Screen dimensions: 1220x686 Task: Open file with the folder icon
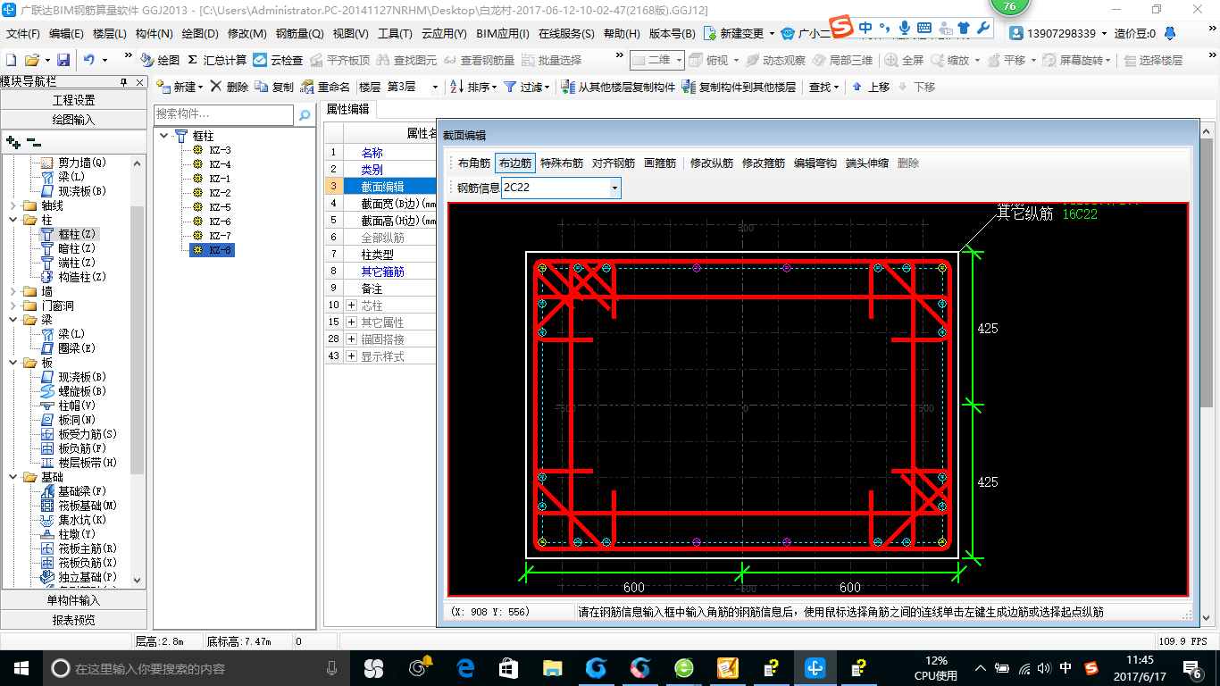click(31, 60)
